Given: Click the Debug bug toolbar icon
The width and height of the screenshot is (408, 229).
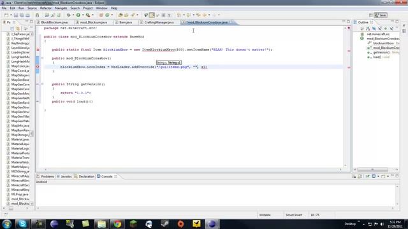Looking at the screenshot, I should [68, 15].
